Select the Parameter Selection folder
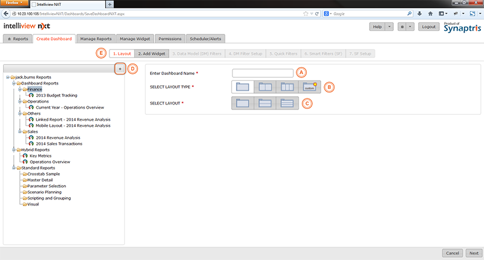 [x=47, y=186]
